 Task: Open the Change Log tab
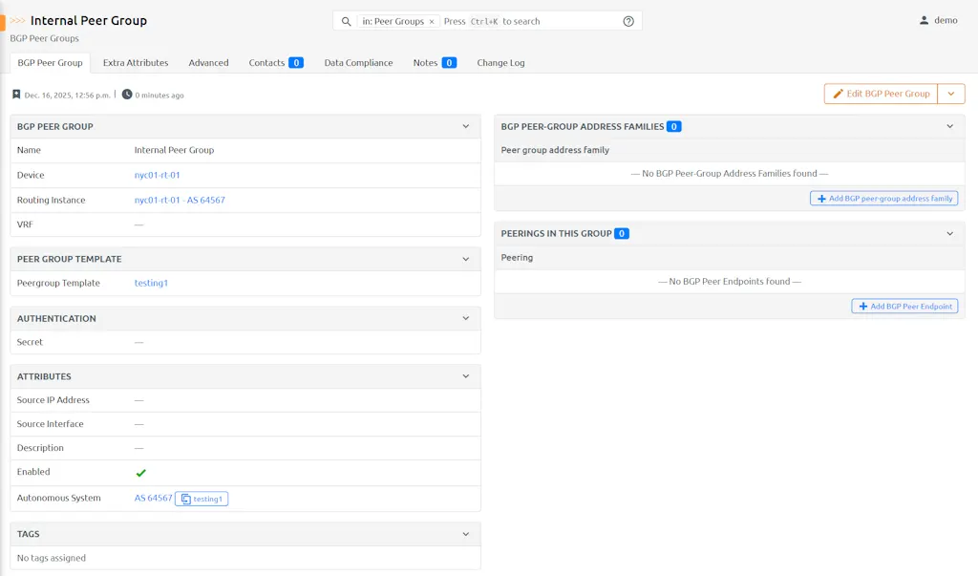pos(500,63)
